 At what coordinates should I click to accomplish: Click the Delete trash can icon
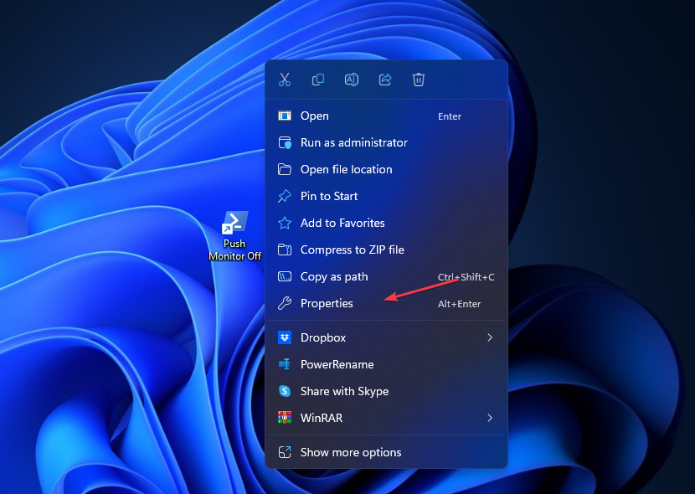(419, 80)
